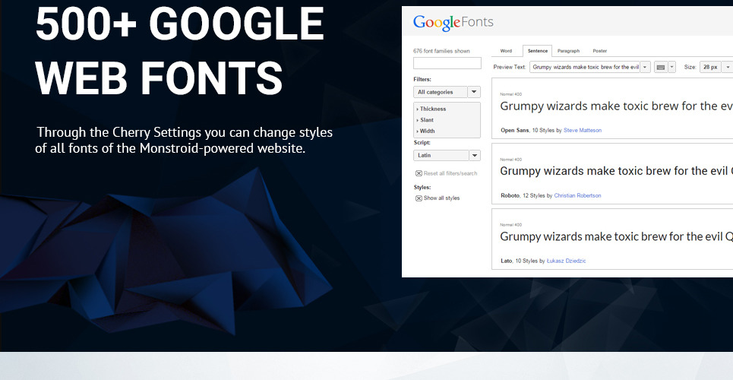
Task: Click the font search input field
Action: [447, 63]
